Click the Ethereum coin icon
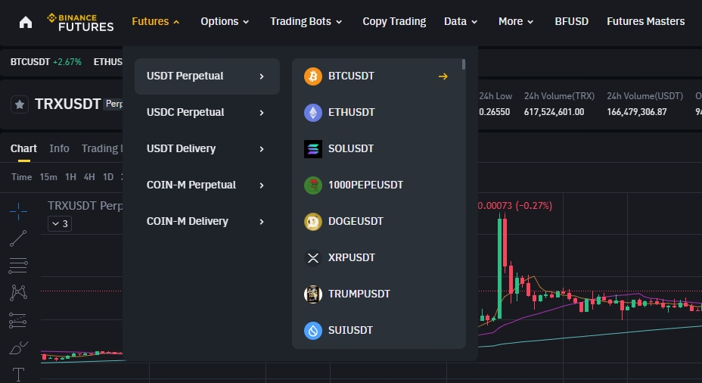This screenshot has width=702, height=383. [313, 113]
